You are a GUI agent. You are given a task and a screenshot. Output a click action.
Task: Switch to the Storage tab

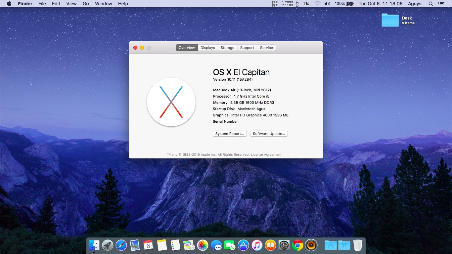click(227, 48)
